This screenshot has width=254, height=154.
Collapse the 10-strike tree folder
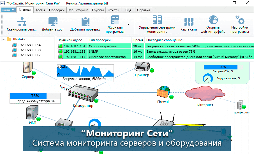point(3,39)
